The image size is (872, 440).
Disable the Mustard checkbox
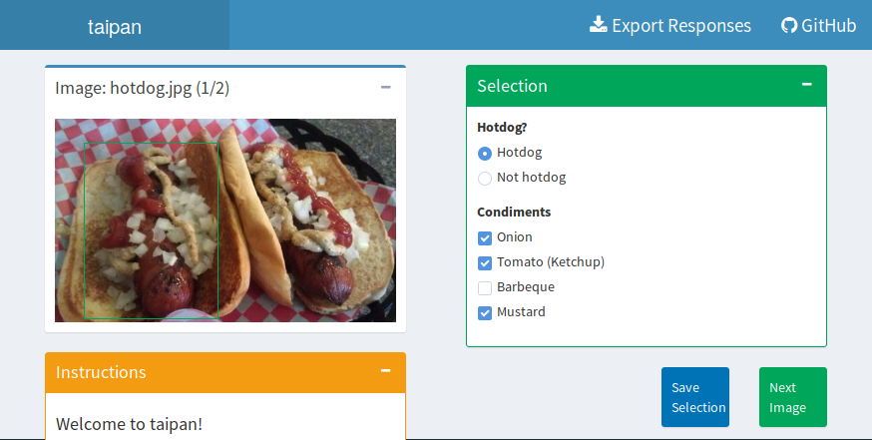(x=485, y=313)
